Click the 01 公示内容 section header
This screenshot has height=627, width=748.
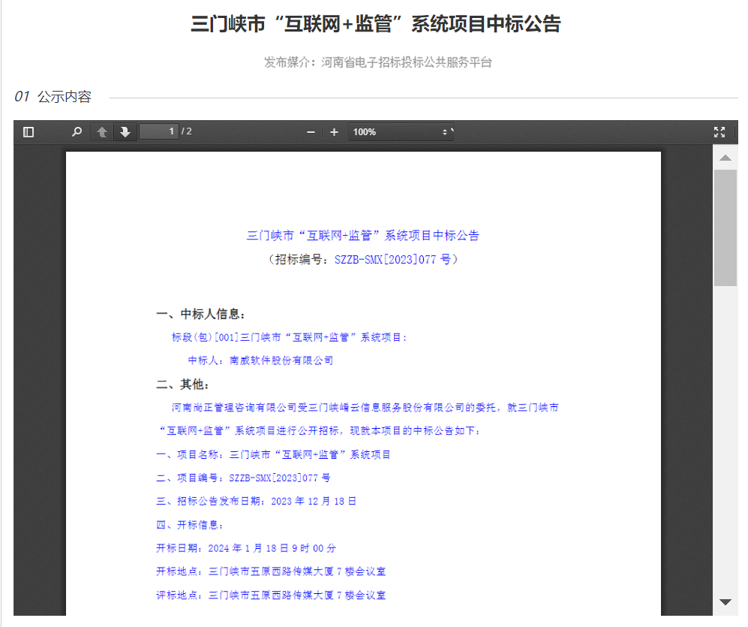[x=53, y=97]
